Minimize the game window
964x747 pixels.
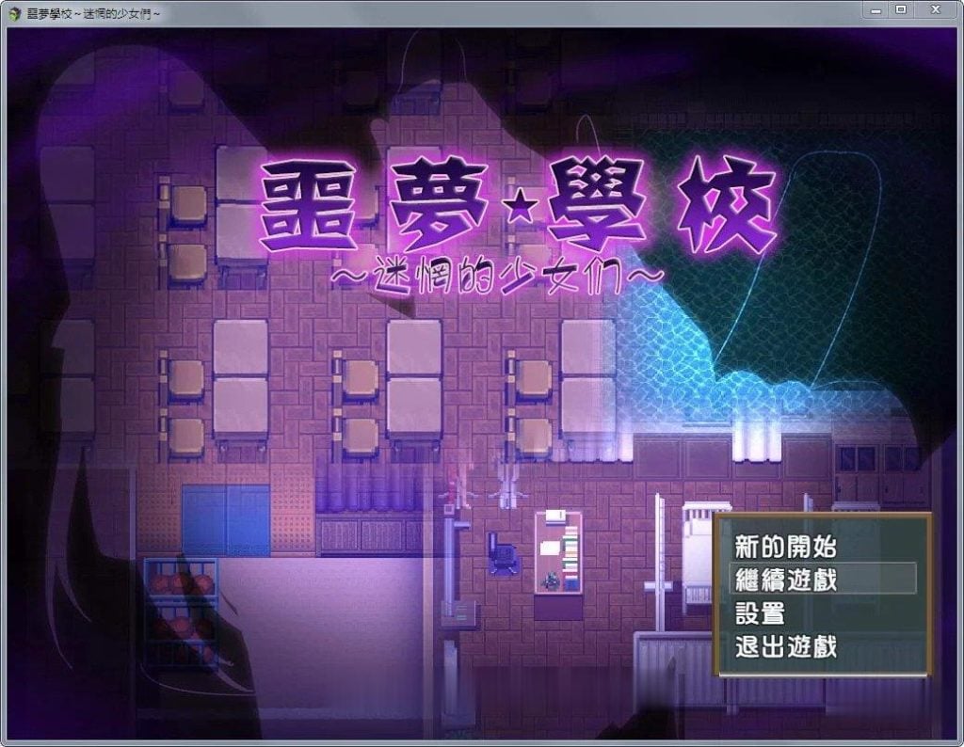(x=876, y=9)
